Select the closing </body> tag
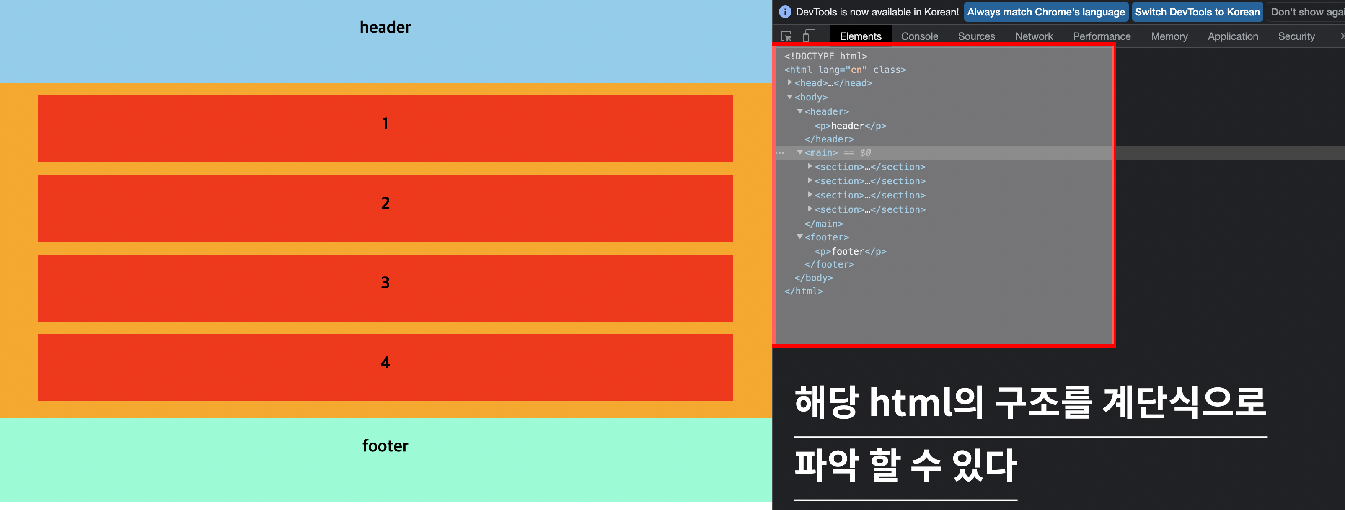Screen dimensions: 1345x510 click(813, 278)
